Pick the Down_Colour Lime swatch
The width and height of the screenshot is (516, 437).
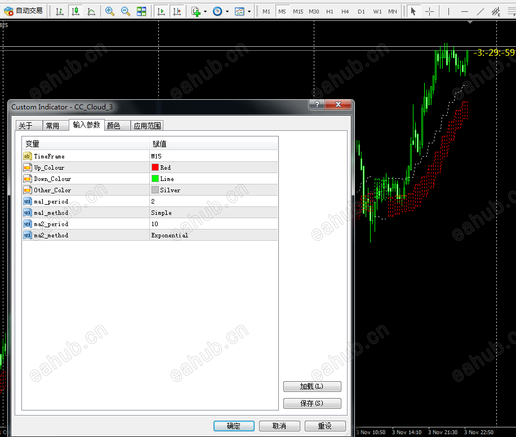point(155,179)
